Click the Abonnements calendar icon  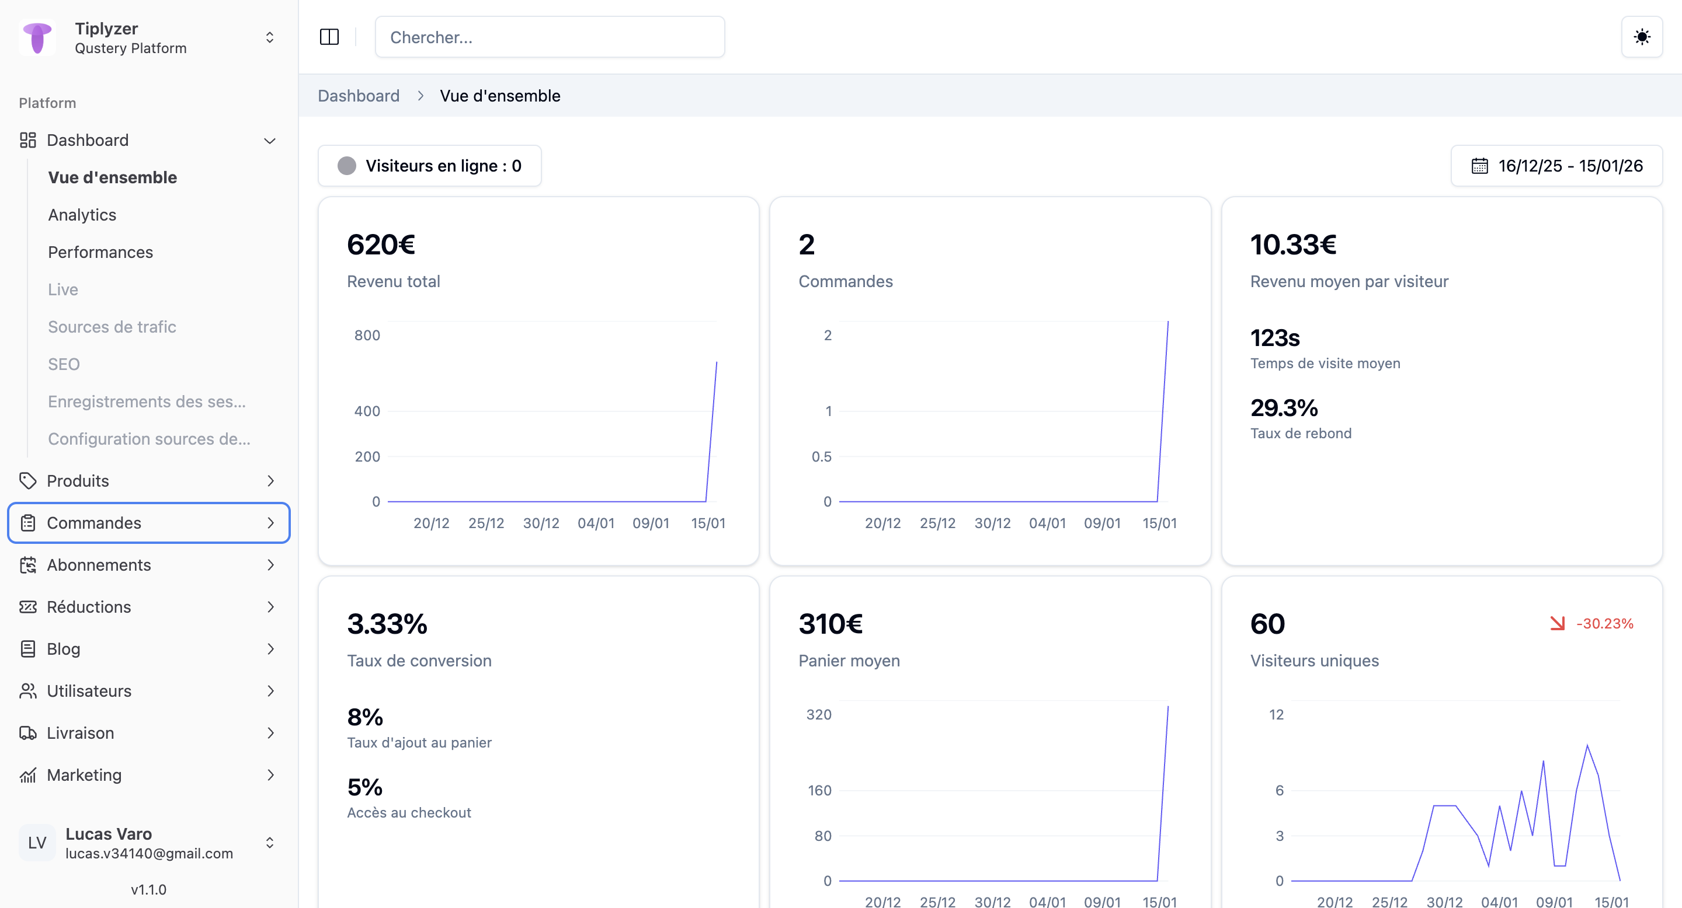tap(27, 565)
